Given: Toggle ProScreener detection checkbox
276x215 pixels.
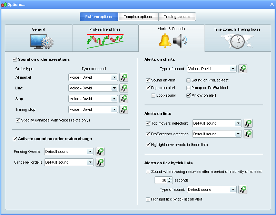Looking at the screenshot, I should coord(148,134).
